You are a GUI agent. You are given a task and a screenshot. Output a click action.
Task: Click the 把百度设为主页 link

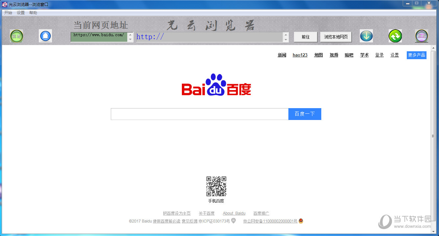(x=177, y=213)
